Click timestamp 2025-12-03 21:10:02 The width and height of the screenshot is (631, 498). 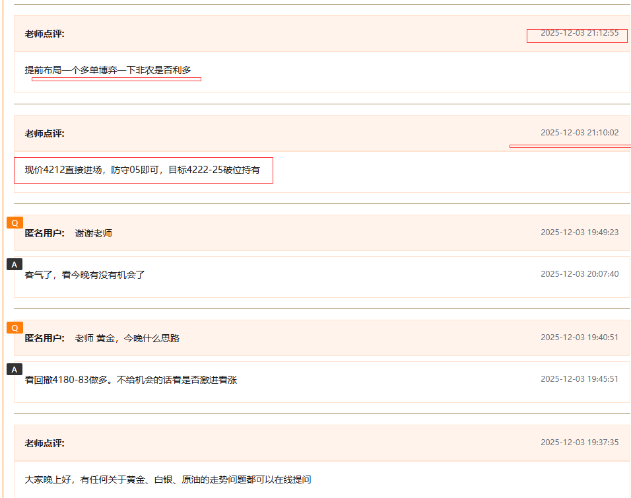580,133
